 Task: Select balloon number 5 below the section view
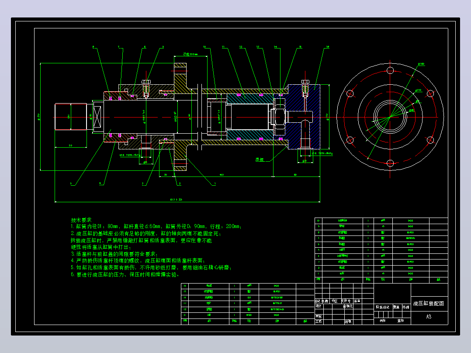tap(71, 183)
